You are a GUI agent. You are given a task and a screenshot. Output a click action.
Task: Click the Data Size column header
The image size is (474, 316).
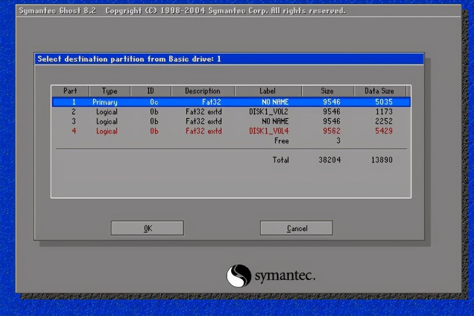379,91
